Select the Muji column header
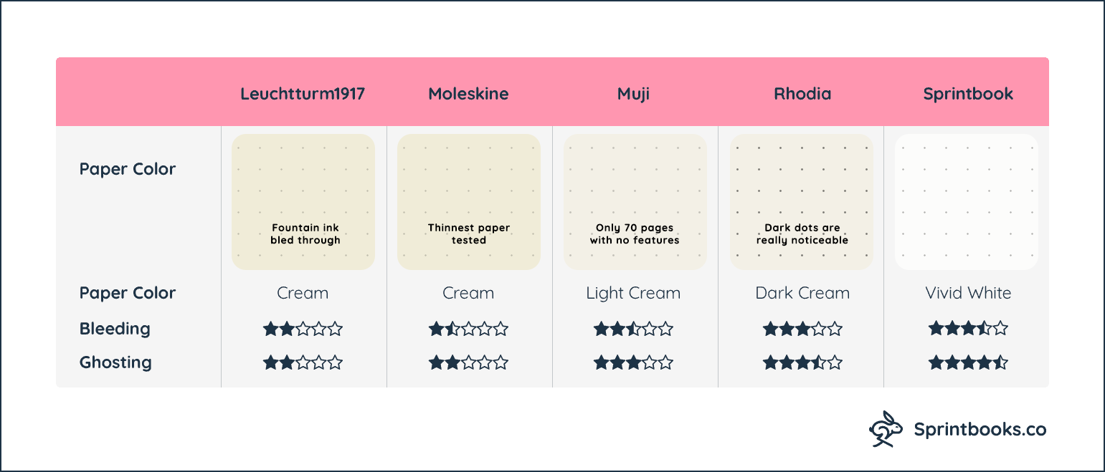 point(634,95)
